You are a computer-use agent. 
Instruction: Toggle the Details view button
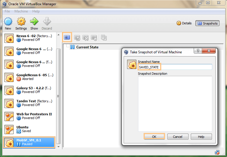[184, 23]
